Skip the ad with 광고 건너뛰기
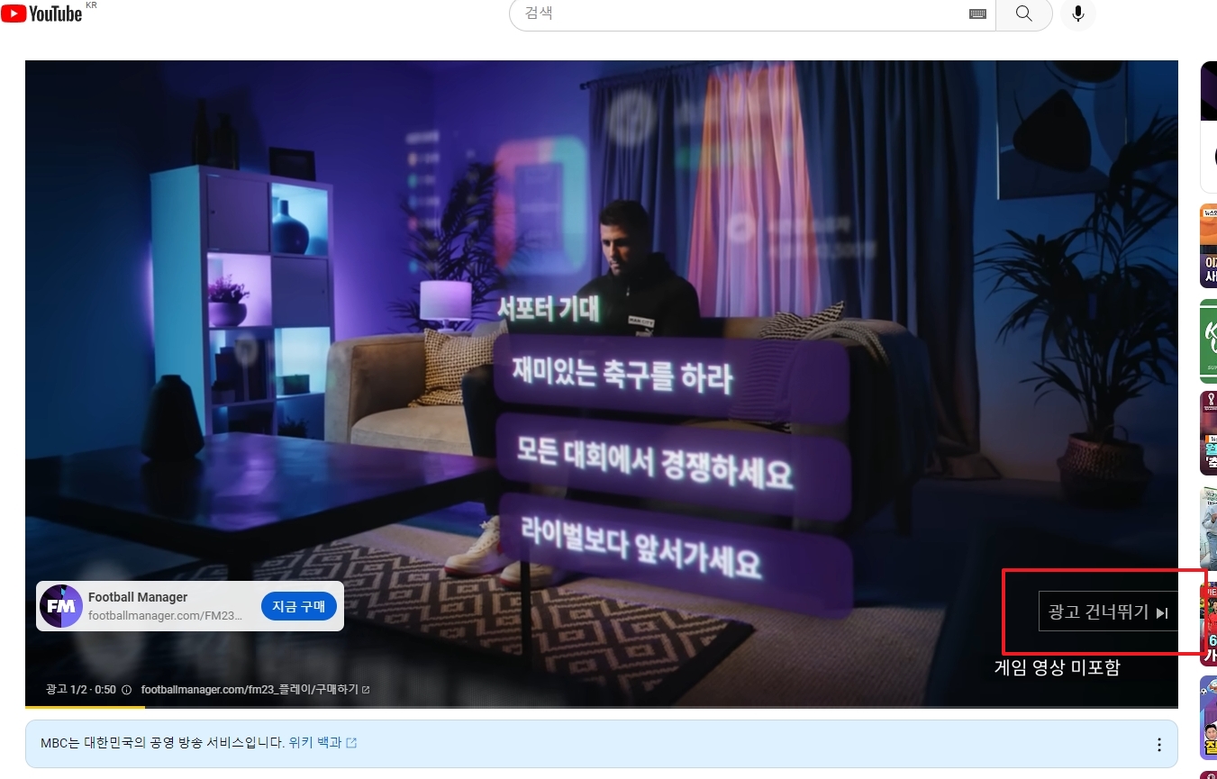Screen dimensions: 1217x779 (x=1106, y=611)
